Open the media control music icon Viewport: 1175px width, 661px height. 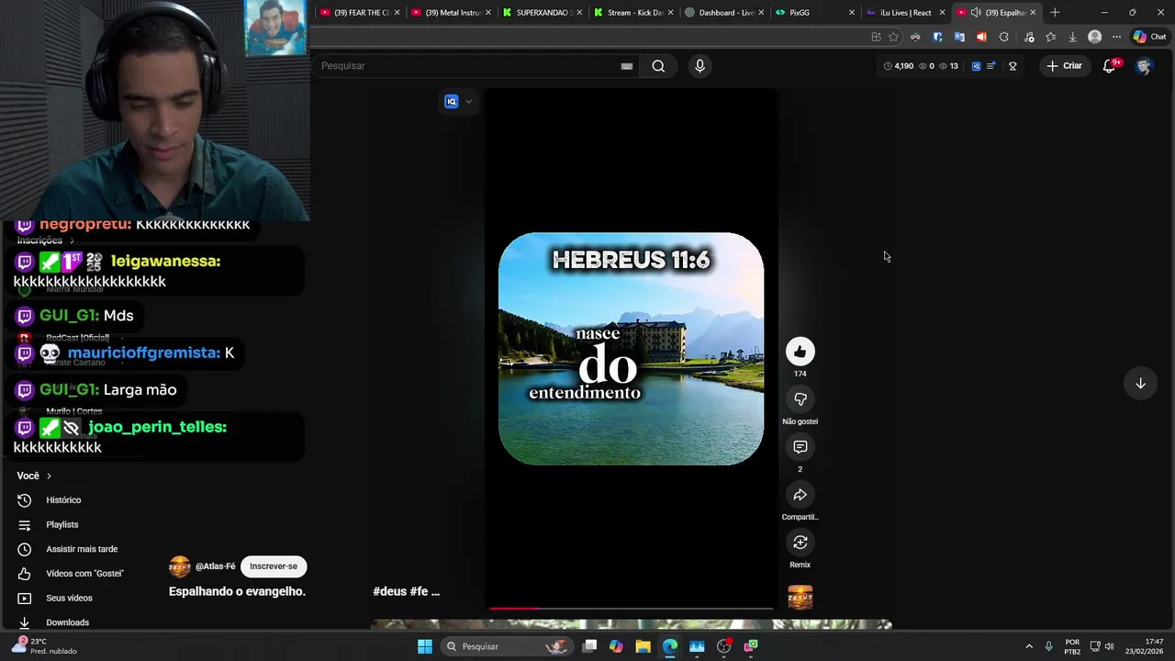coord(1029,37)
